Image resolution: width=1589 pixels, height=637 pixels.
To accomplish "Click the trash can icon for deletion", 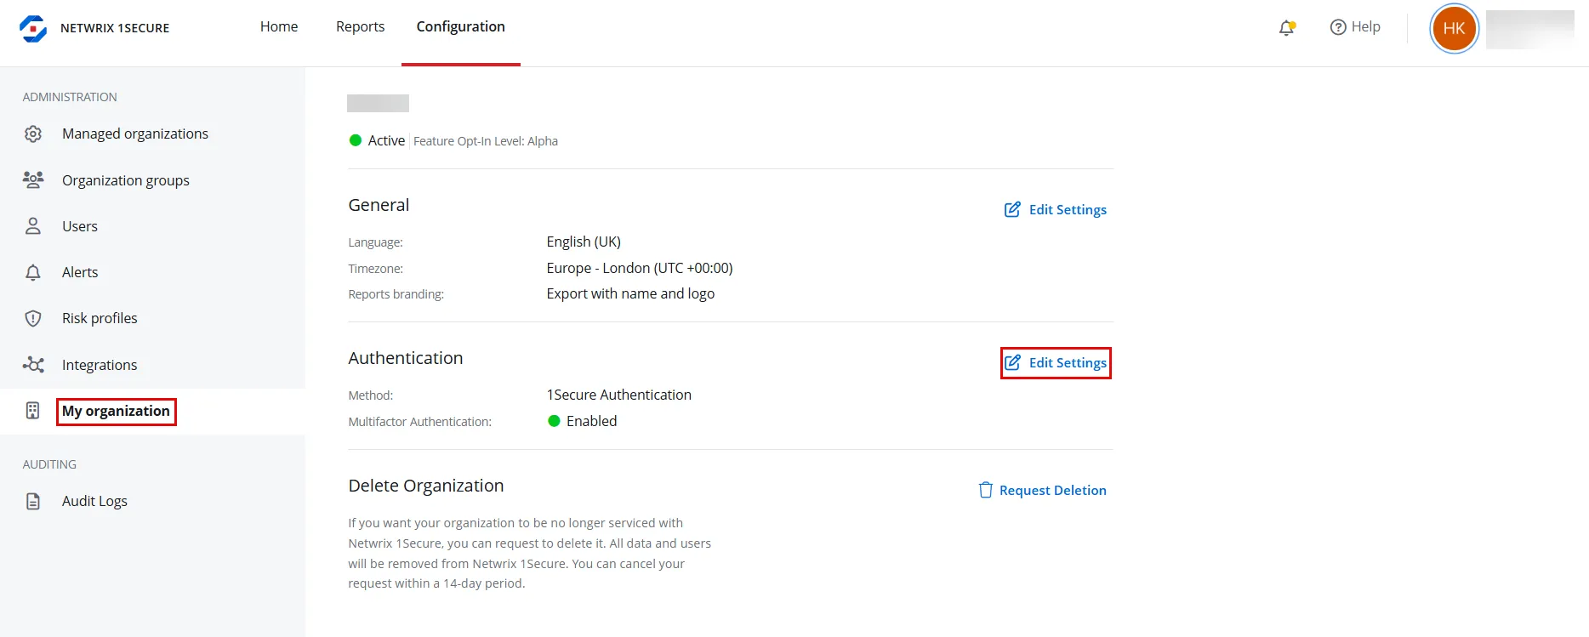I will tap(986, 490).
